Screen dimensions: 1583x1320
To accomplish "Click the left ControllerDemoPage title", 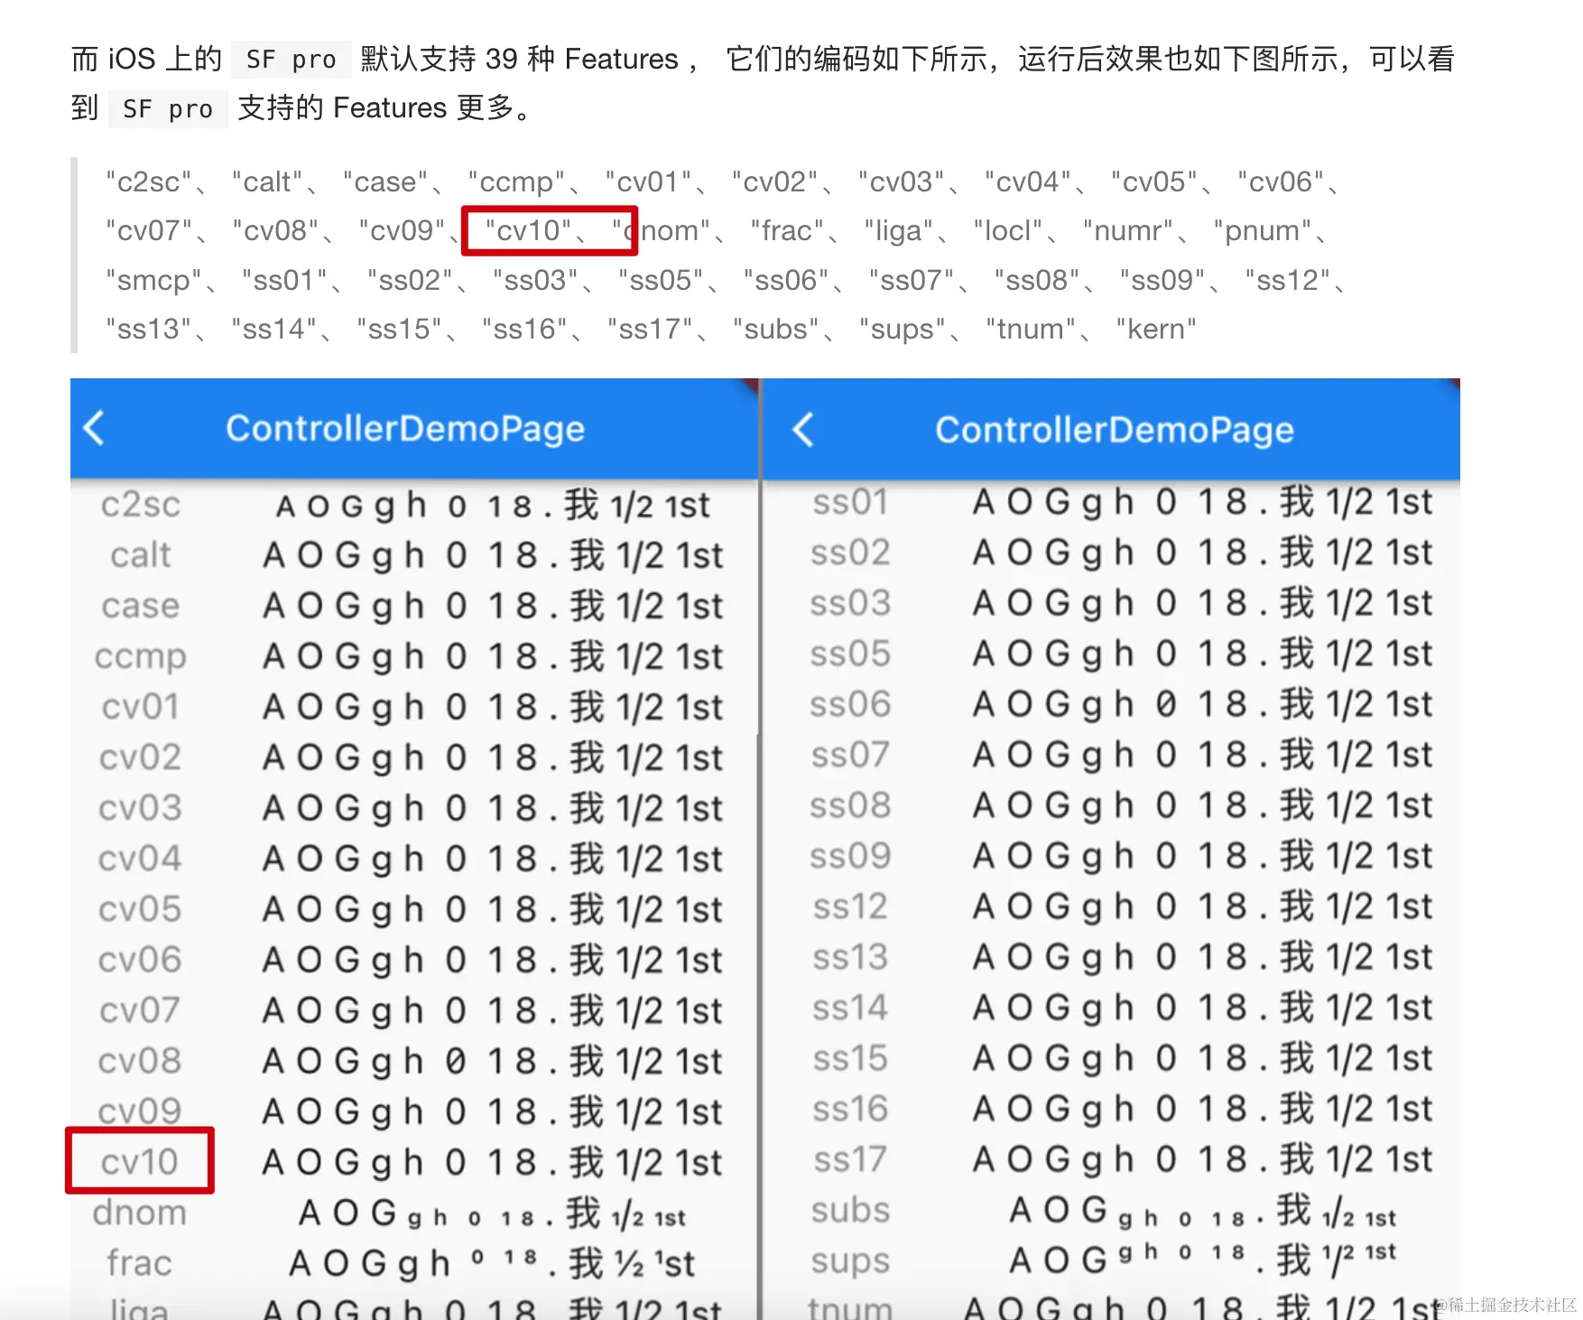I will (405, 429).
